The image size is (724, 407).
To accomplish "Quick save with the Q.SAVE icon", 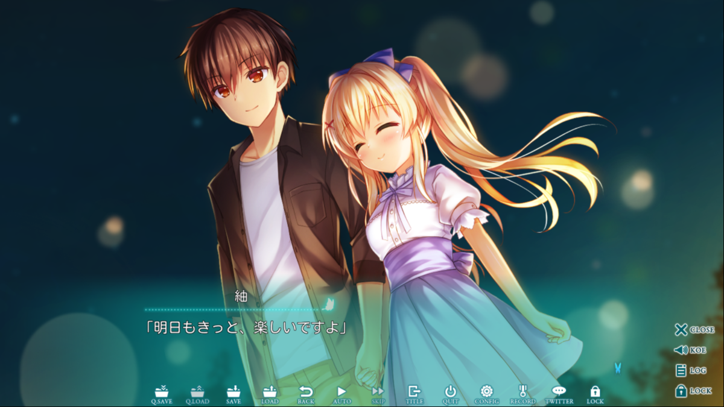I will (162, 395).
